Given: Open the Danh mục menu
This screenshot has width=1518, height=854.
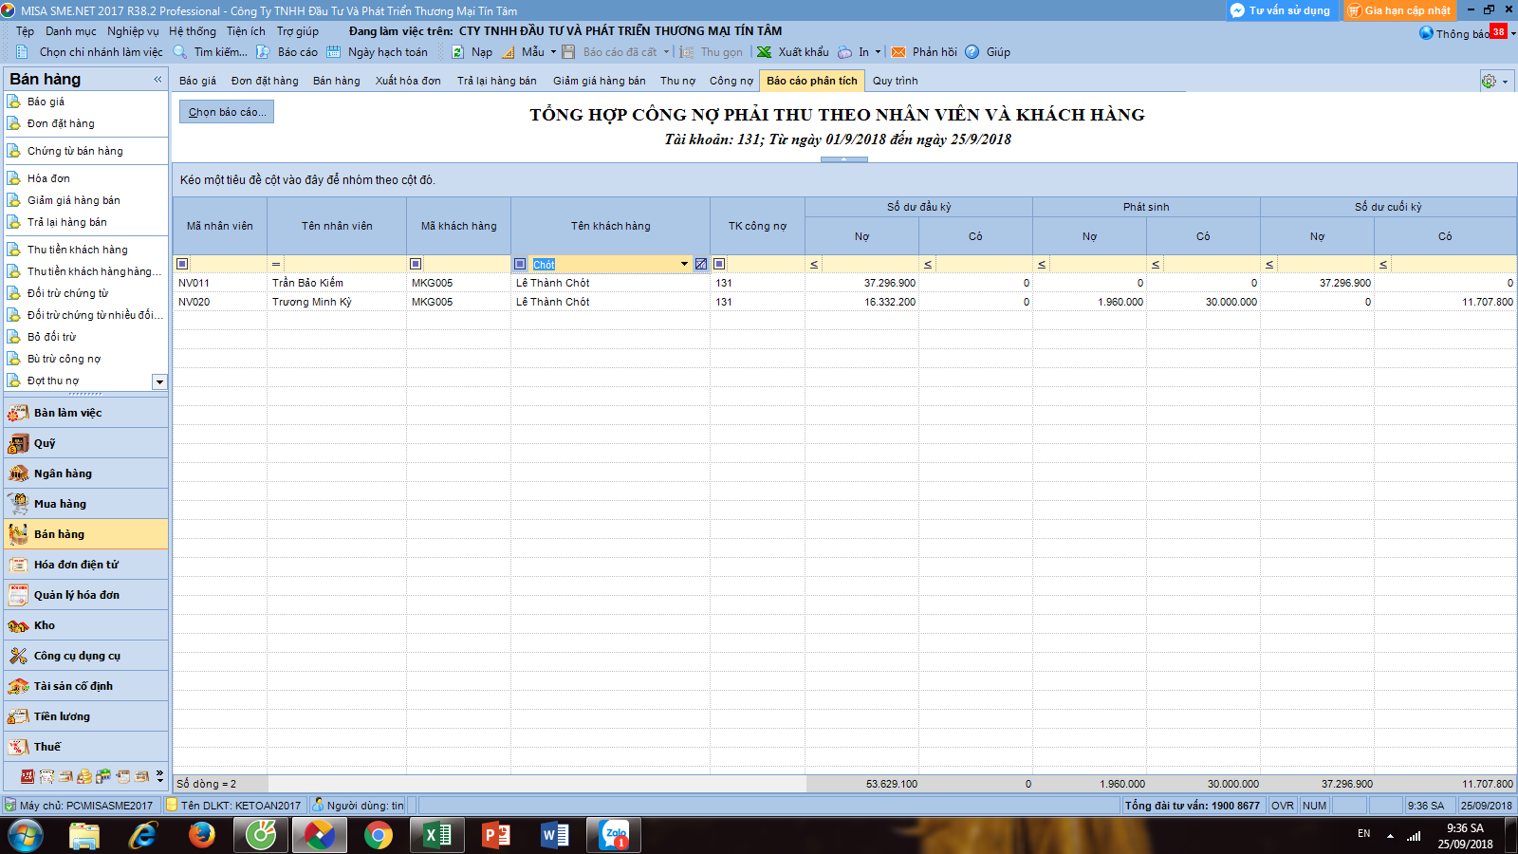Looking at the screenshot, I should [x=71, y=31].
